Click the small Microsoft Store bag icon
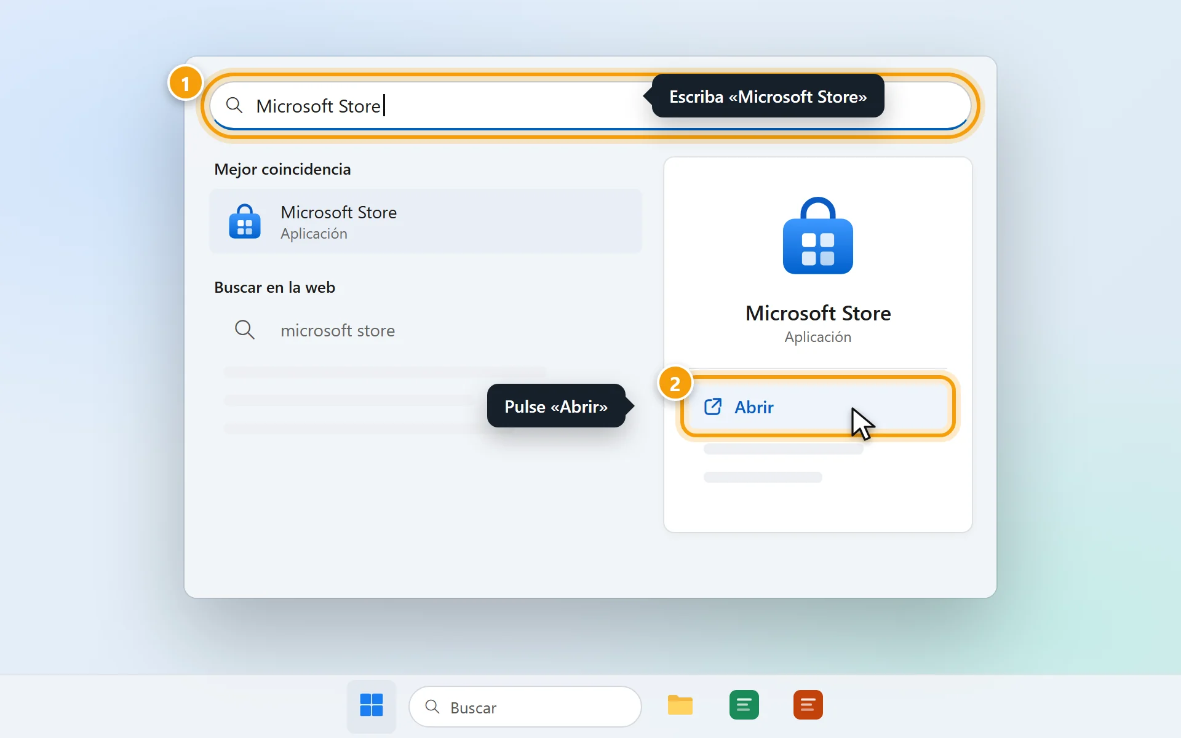1181x738 pixels. [x=245, y=221]
